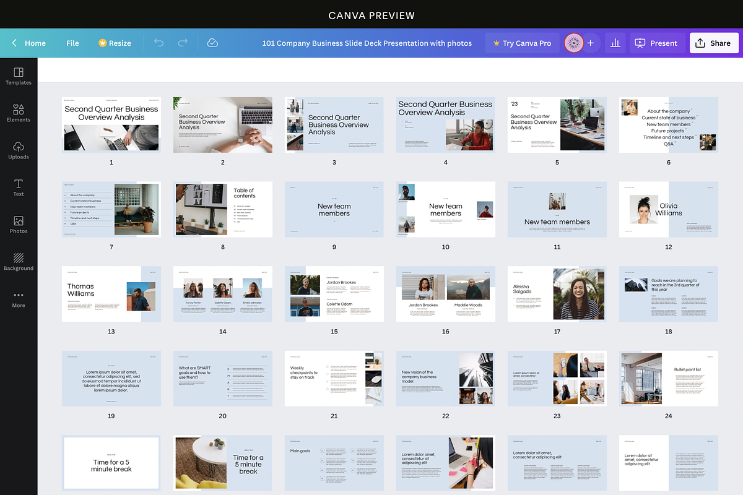The width and height of the screenshot is (743, 495).
Task: Share the presentation
Action: [714, 43]
